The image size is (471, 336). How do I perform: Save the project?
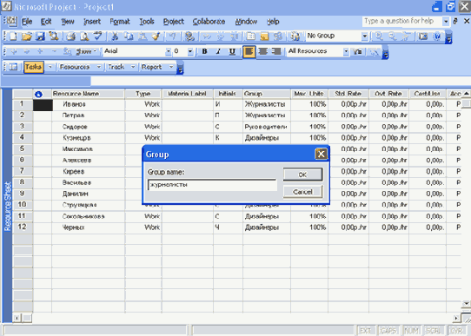point(40,36)
